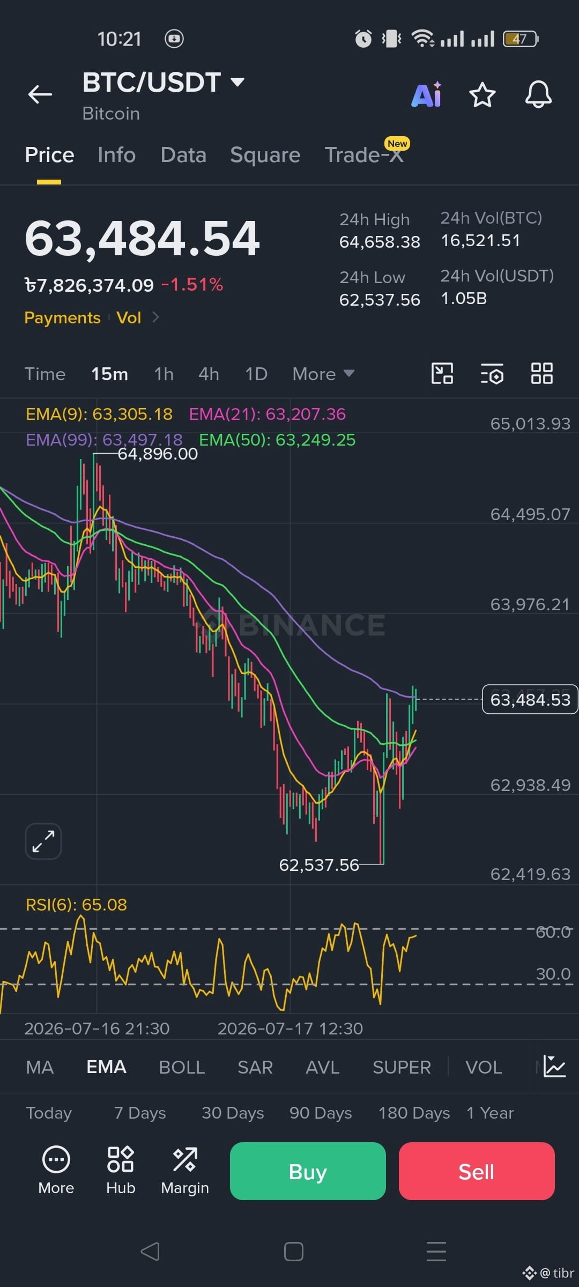Toggle the VOL sub-indicator

[x=484, y=1067]
